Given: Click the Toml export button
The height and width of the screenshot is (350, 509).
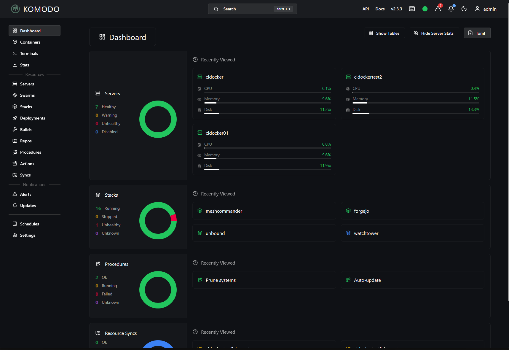Looking at the screenshot, I should [x=477, y=33].
